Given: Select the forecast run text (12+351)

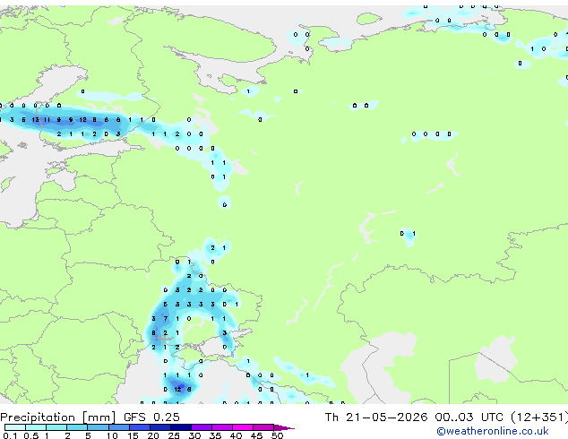Looking at the screenshot, I should point(539,417).
